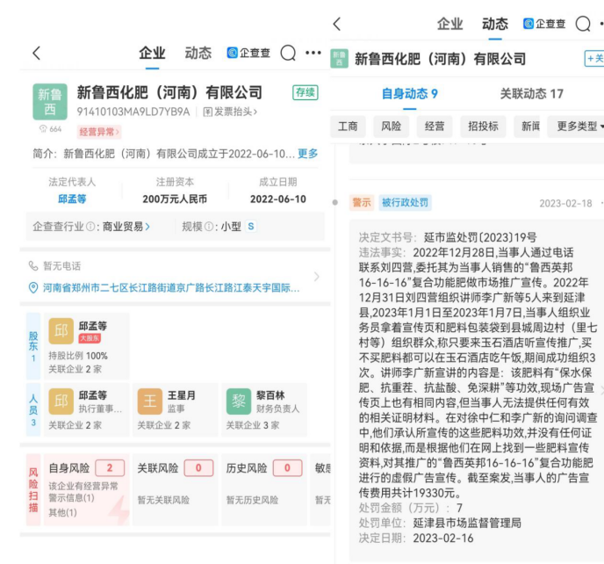Open personnel card 黎百林 财务负责人
This screenshot has width=604, height=564.
(264, 409)
